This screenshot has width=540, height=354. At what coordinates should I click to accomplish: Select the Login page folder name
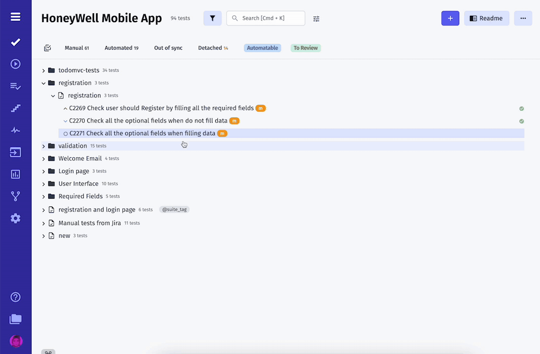74,171
